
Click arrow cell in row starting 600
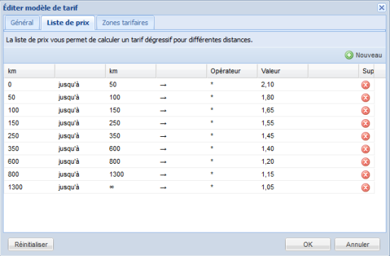[x=182, y=162]
